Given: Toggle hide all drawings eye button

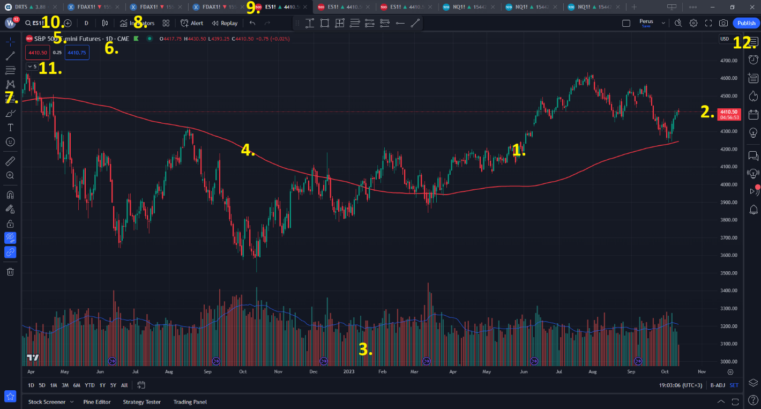Looking at the screenshot, I should [x=10, y=237].
